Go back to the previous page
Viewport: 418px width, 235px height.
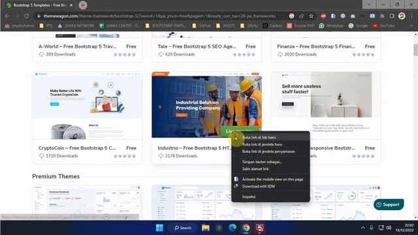pyautogui.click(x=7, y=16)
